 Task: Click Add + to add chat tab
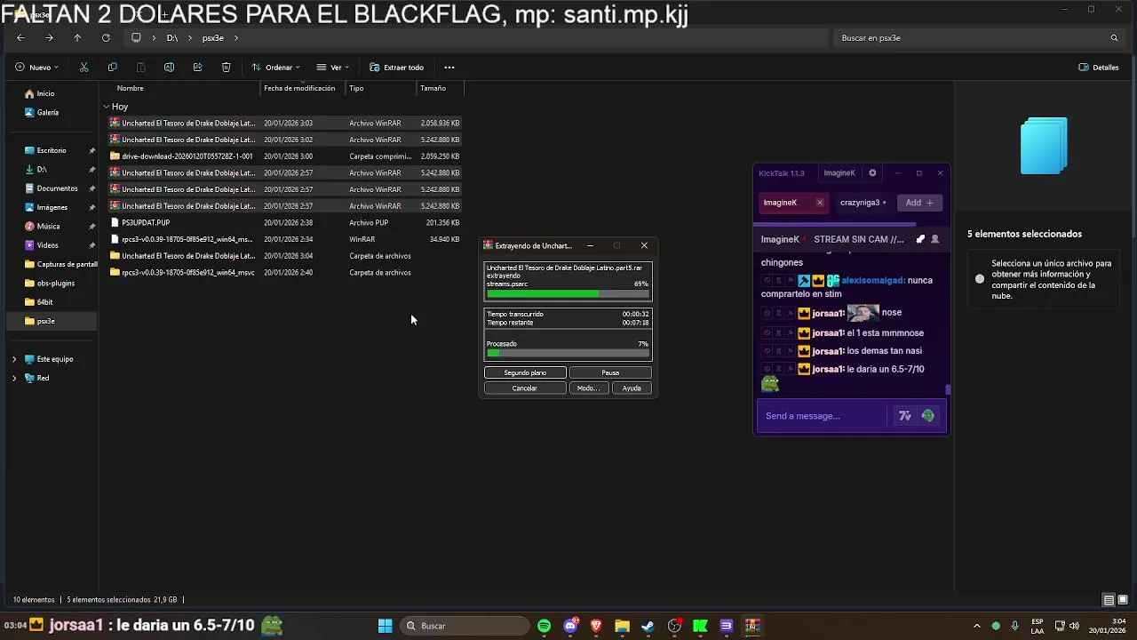(918, 203)
